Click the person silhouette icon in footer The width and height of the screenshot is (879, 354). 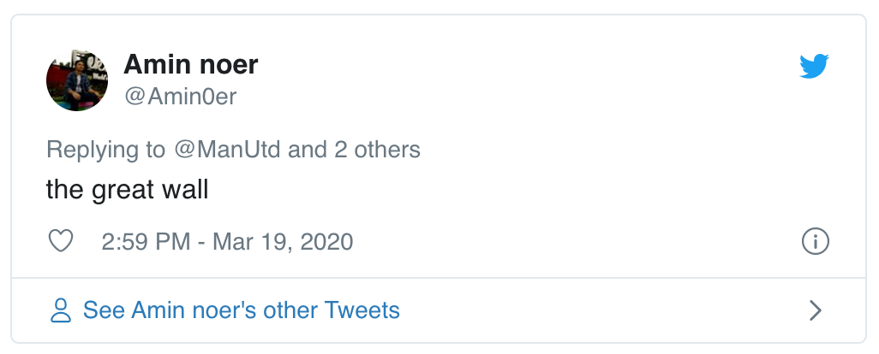point(61,310)
